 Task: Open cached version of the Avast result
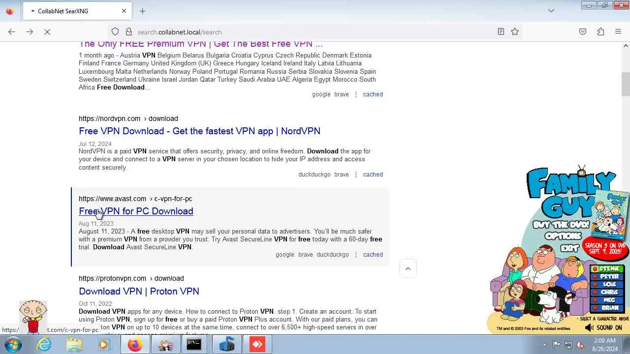[x=373, y=255]
